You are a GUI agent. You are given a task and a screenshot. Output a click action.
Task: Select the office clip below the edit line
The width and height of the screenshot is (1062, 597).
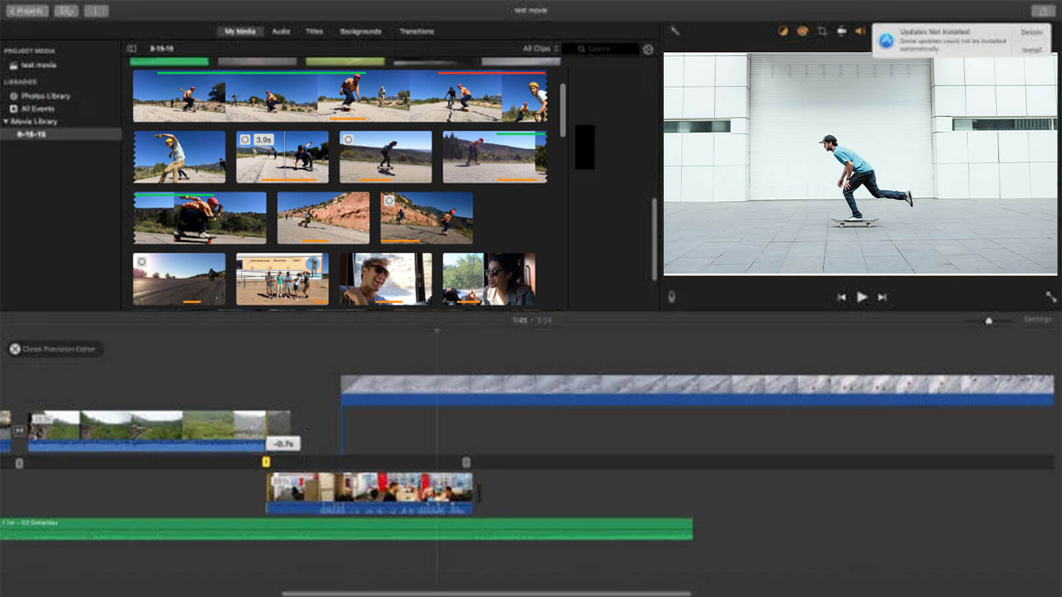[369, 493]
